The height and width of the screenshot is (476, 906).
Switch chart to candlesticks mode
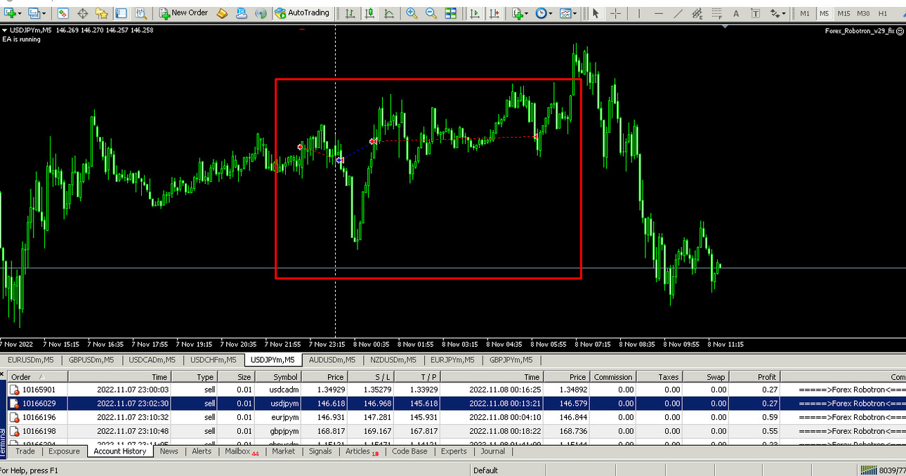click(369, 13)
